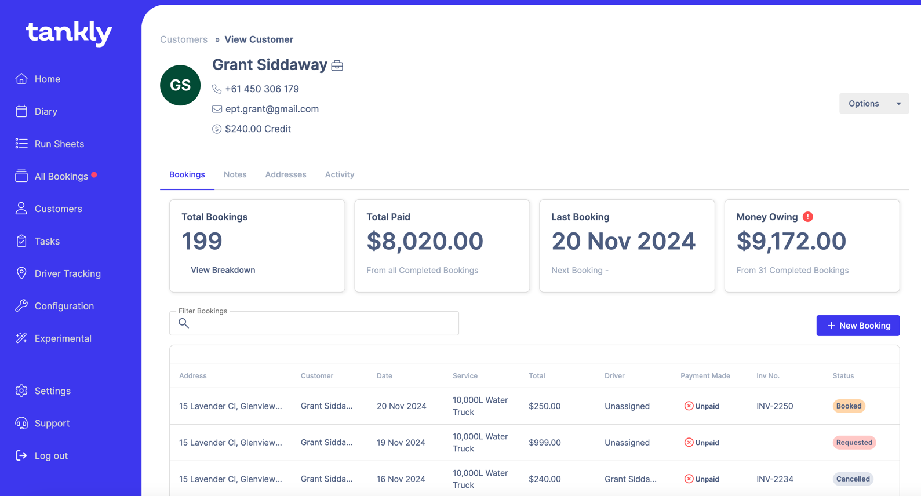This screenshot has height=496, width=921.
Task: Expand View Breakdown under Total Bookings
Action: point(223,270)
